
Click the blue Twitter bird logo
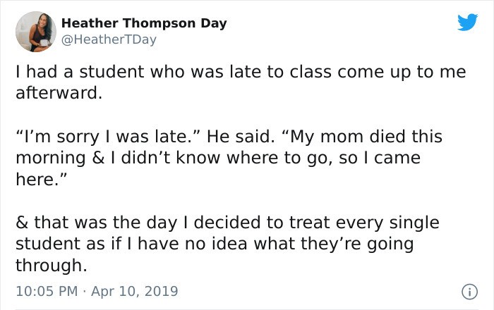467,22
